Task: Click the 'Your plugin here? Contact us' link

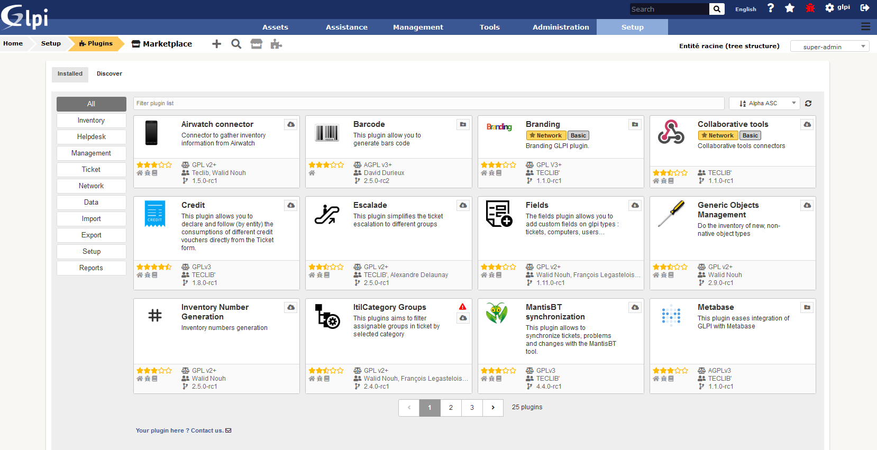Action: click(x=183, y=430)
